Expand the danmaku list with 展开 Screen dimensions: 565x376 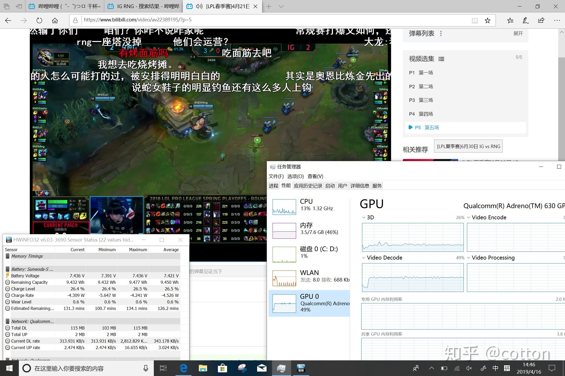coord(518,33)
